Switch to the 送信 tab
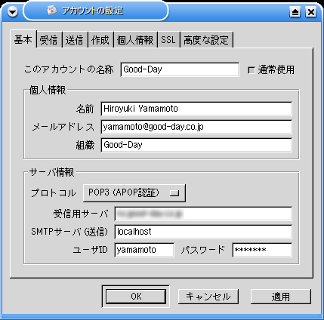324x320 pixels. pyautogui.click(x=75, y=40)
